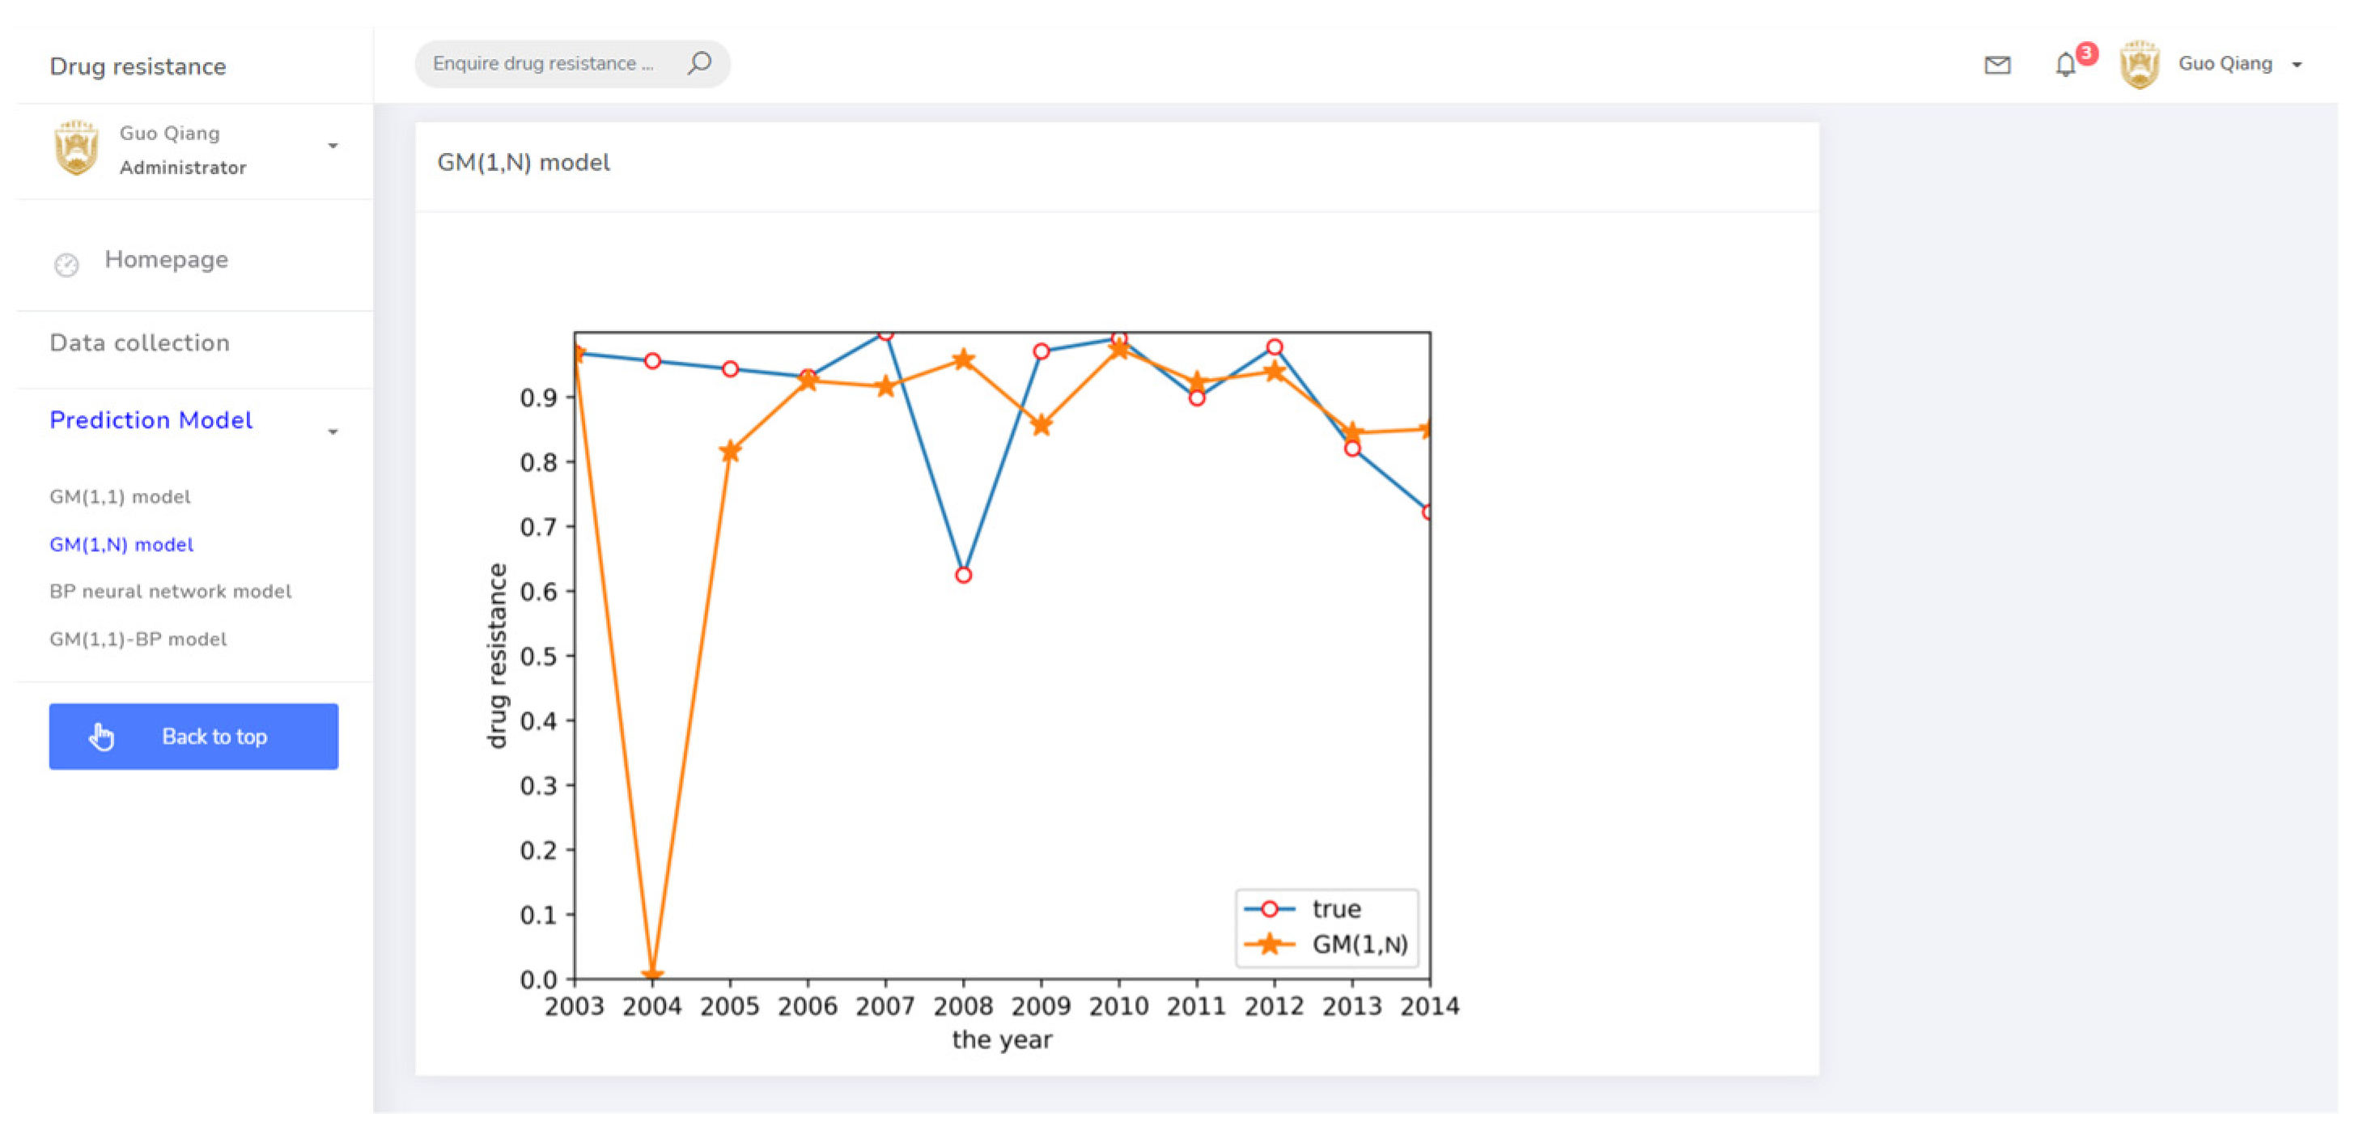Click the red notification count badge
Screen dimensions: 2367x1139
click(2087, 53)
